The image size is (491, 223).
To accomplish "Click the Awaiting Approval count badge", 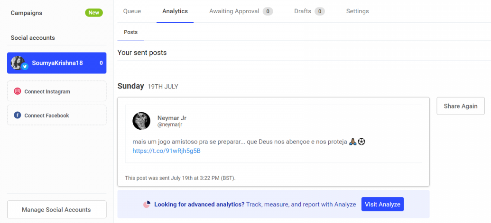I will [x=268, y=11].
